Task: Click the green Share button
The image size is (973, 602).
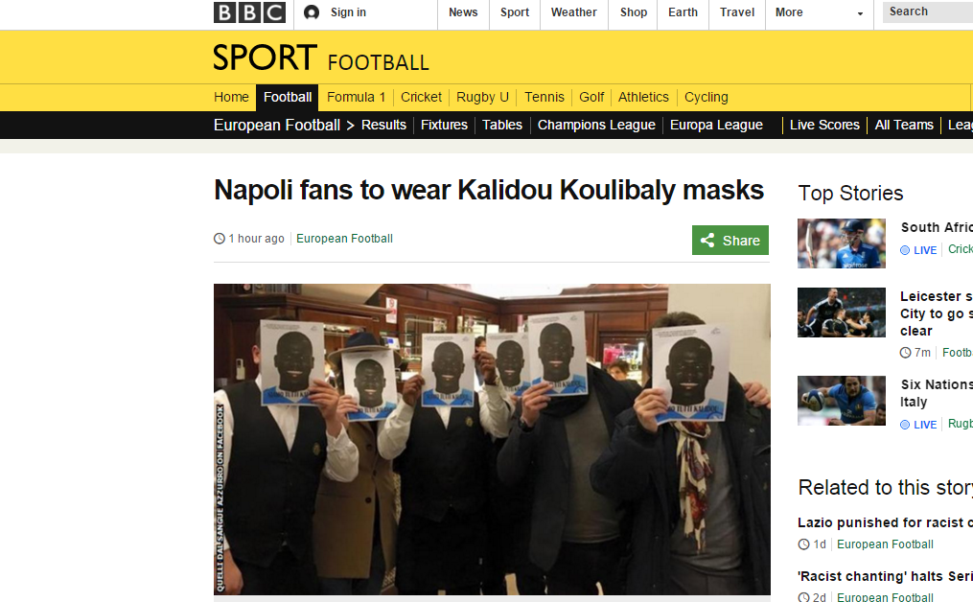Action: (730, 241)
